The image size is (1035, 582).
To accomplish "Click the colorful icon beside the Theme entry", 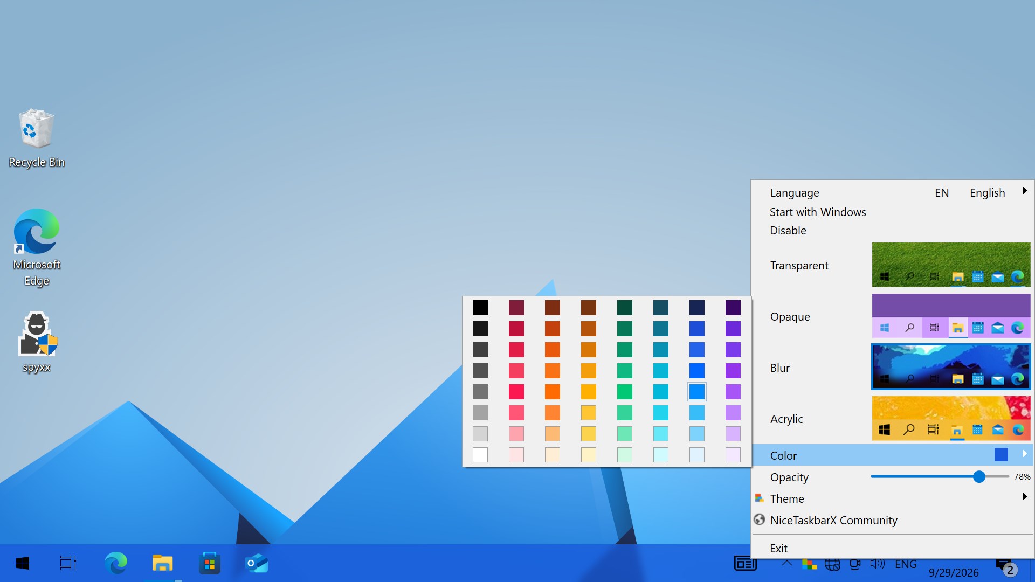I will (760, 498).
